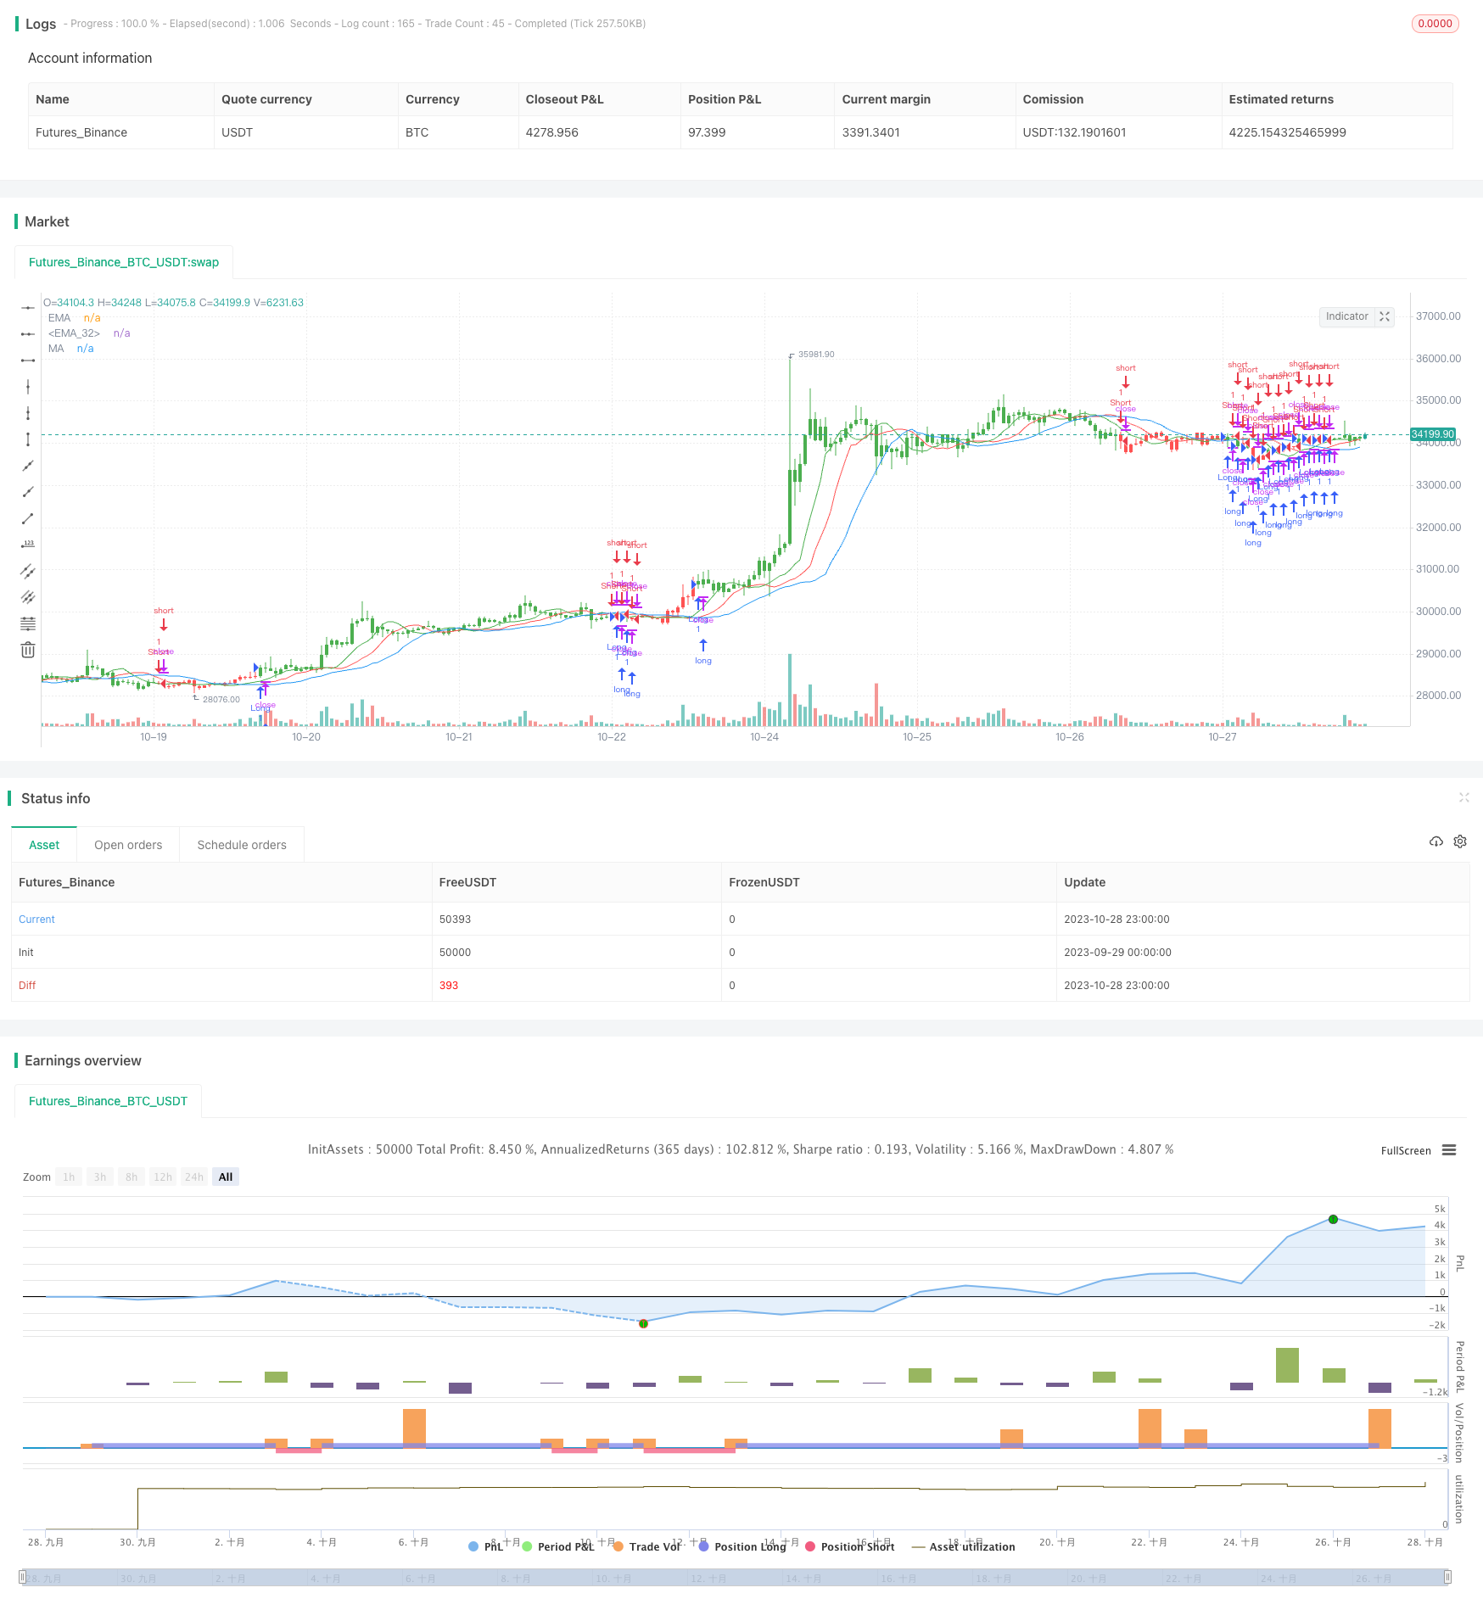This screenshot has width=1483, height=1610.
Task: Click the right handle of the navigator range
Action: pyautogui.click(x=1447, y=1577)
